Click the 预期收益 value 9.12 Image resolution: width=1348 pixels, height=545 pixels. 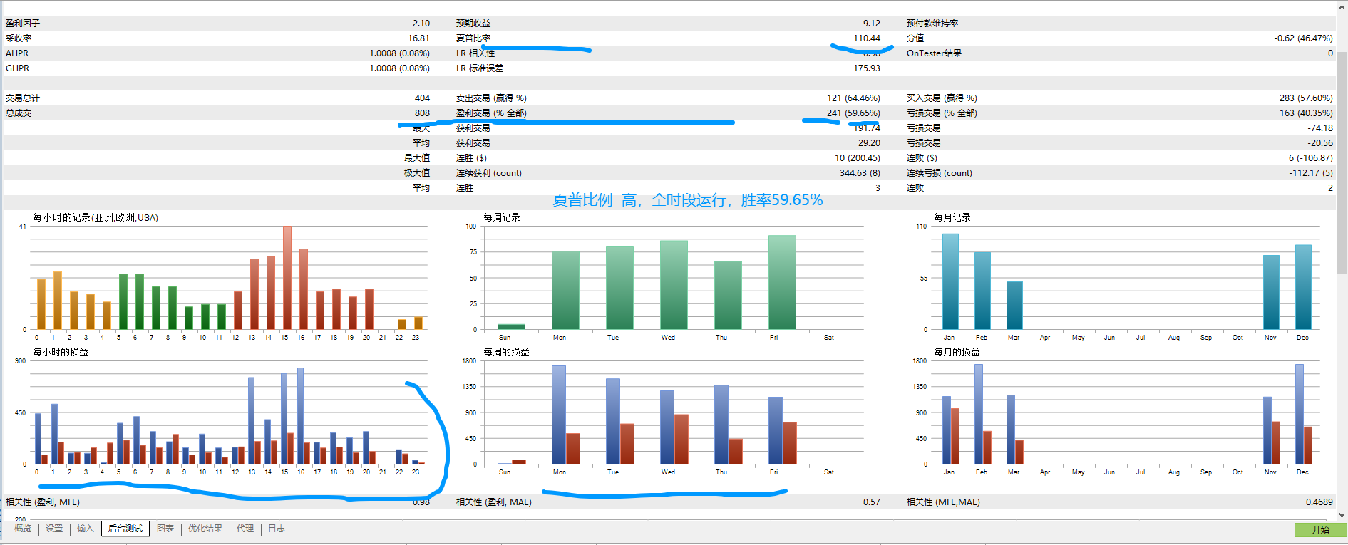871,24
